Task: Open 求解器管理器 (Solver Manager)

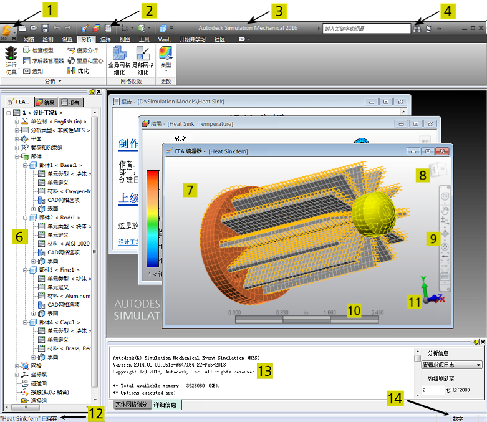Action: (44, 60)
